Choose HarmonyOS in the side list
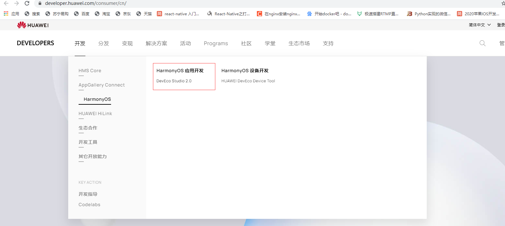The height and width of the screenshot is (226, 505). [x=97, y=99]
